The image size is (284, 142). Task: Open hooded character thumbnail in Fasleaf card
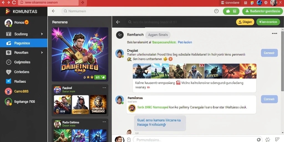coord(80,105)
